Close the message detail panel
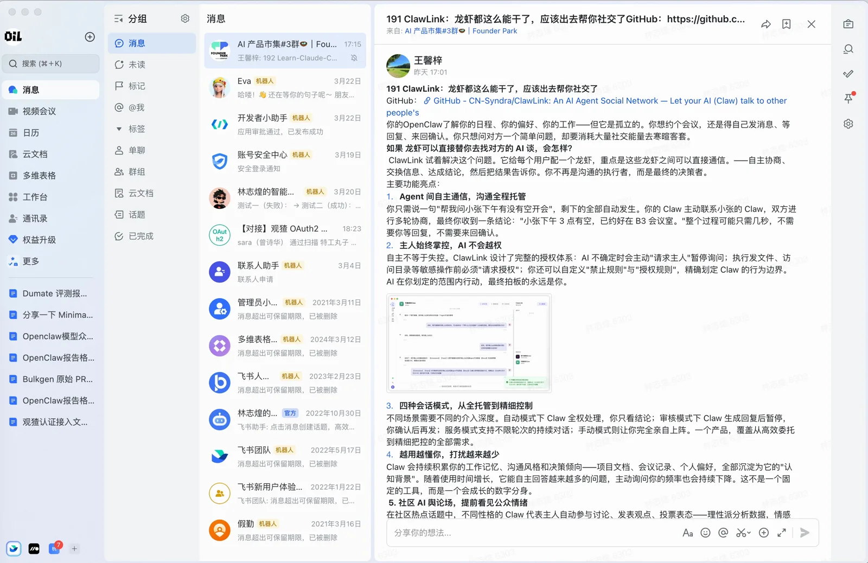The width and height of the screenshot is (868, 563). point(811,24)
